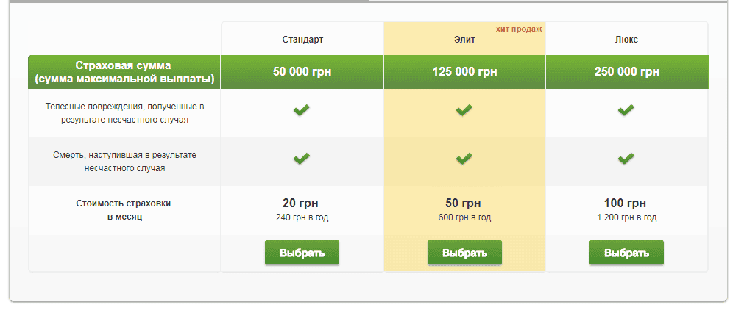Click Стандарт checkmark in Смерть row
733x310 pixels.
coord(302,158)
